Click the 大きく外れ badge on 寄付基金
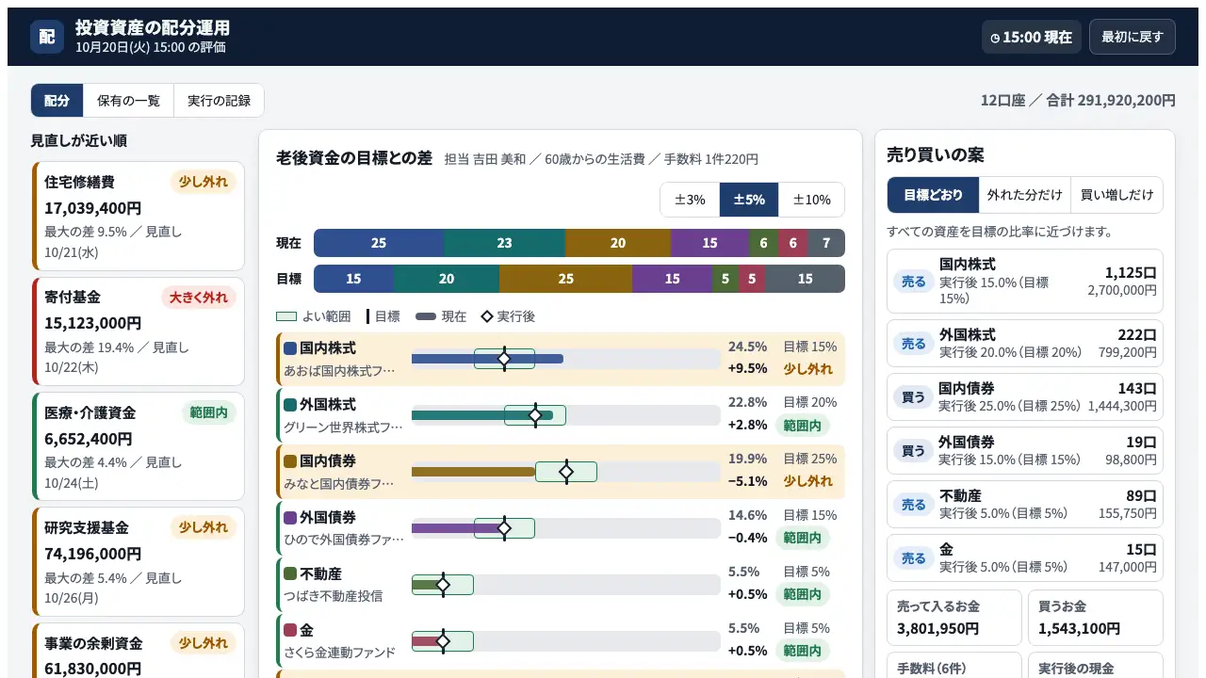The height and width of the screenshot is (678, 1206). [199, 298]
